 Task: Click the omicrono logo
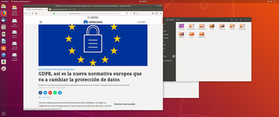93,22
